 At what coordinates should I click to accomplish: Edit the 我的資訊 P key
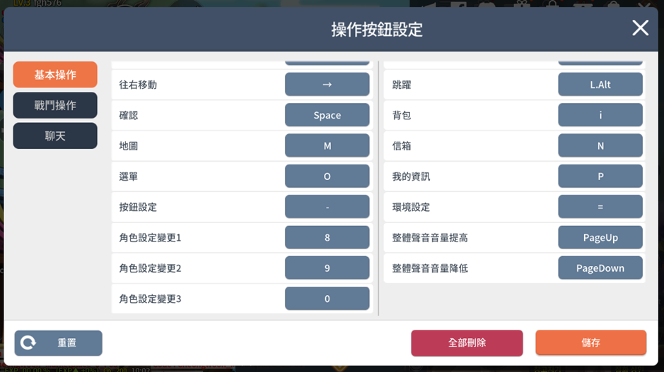coord(600,176)
